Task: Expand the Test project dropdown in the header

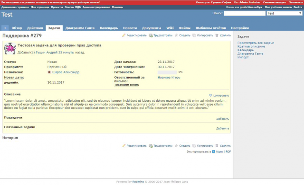Action: coord(284,13)
